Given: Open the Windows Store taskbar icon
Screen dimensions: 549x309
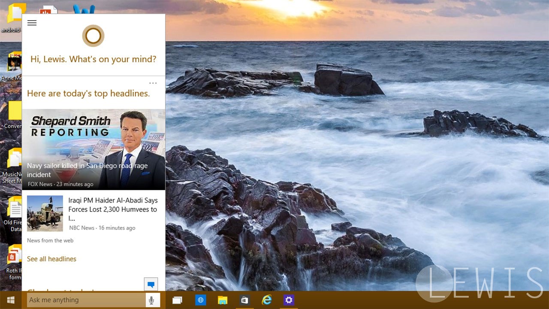Looking at the screenshot, I should click(244, 300).
